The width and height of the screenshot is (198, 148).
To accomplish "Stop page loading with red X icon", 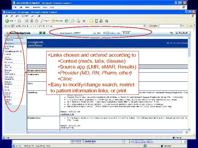I will 26,21.
